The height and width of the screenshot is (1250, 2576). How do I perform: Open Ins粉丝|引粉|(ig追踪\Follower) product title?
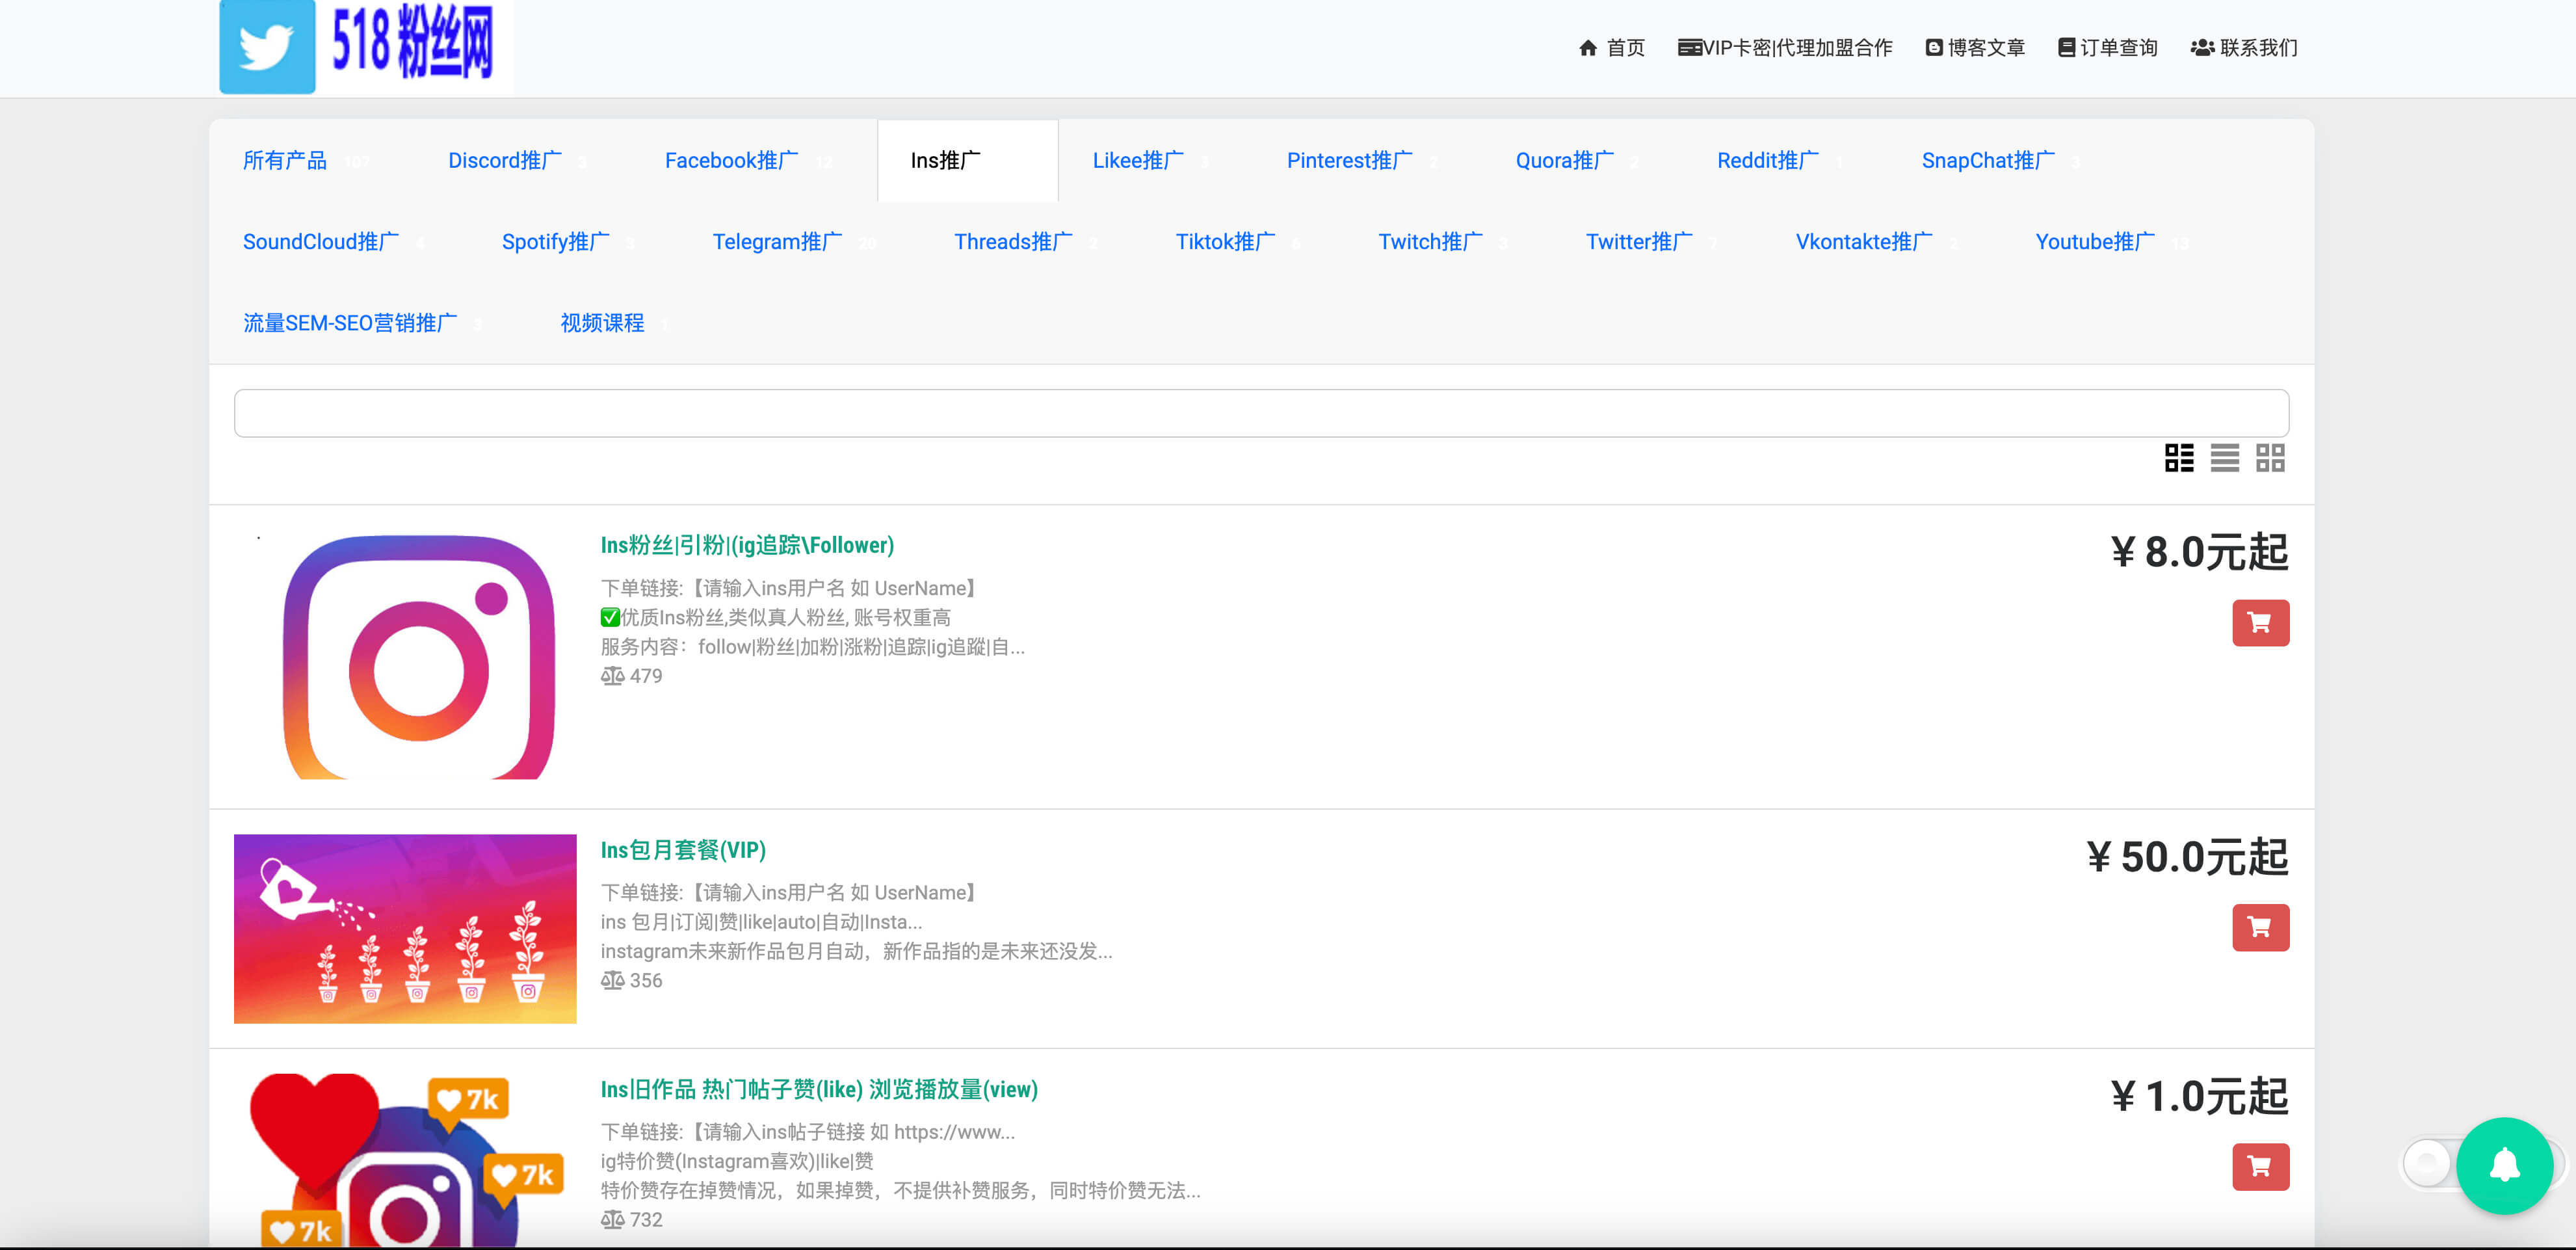(x=747, y=545)
